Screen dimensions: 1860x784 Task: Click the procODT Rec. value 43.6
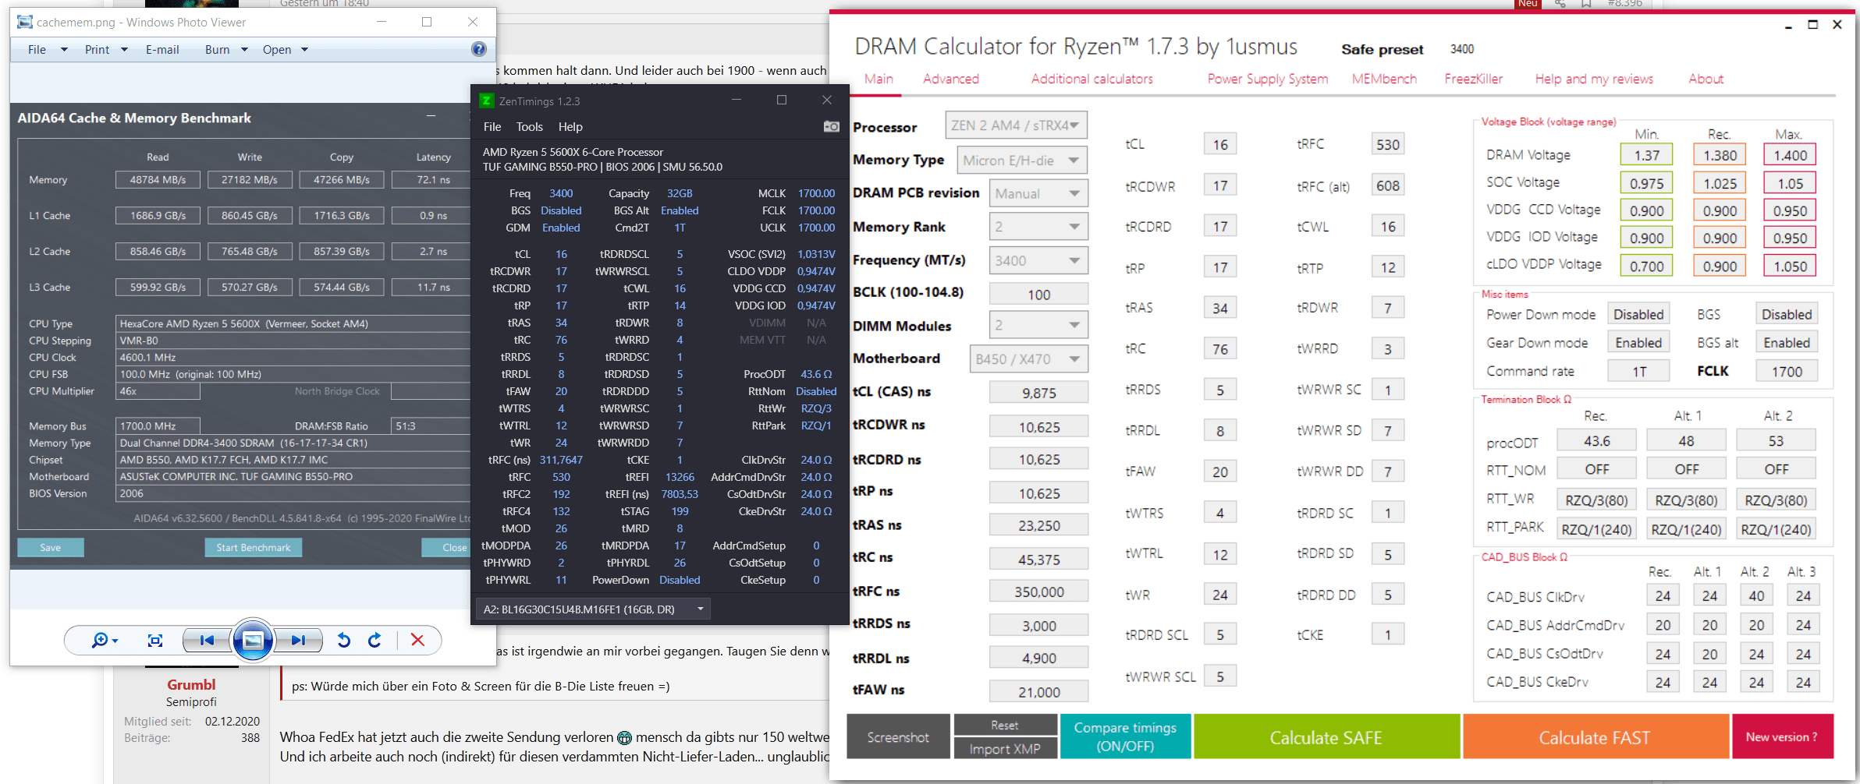pyautogui.click(x=1596, y=440)
